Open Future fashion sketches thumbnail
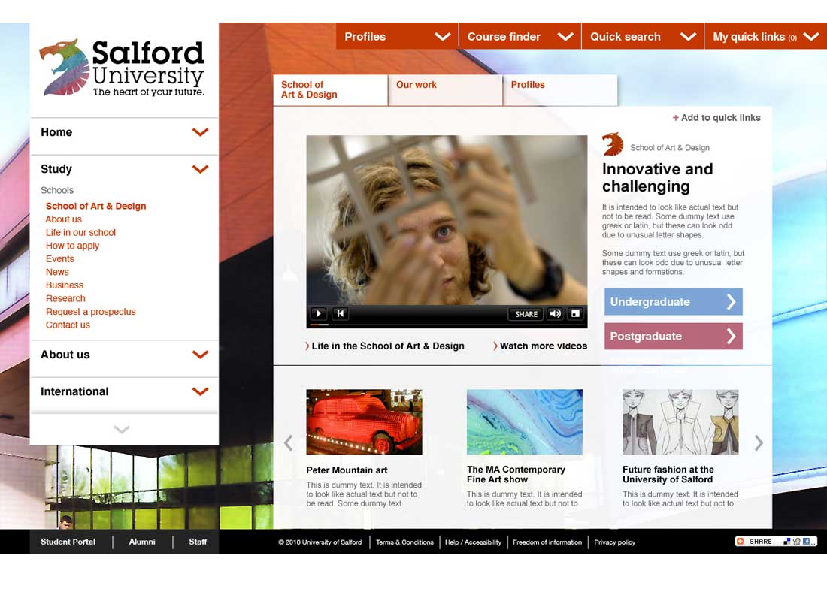827x601 pixels. 680,421
